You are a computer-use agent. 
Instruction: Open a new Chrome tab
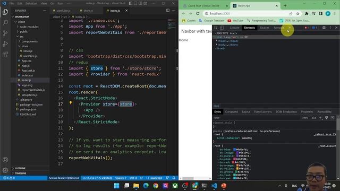click(x=285, y=6)
